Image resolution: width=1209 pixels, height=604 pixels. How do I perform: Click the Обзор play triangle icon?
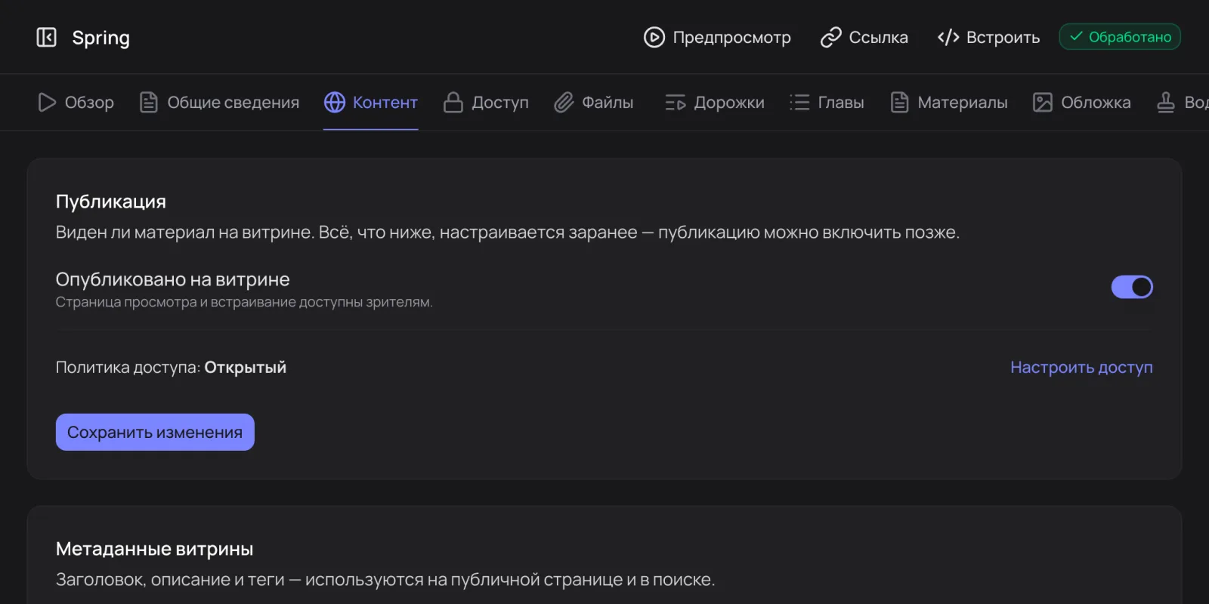47,102
